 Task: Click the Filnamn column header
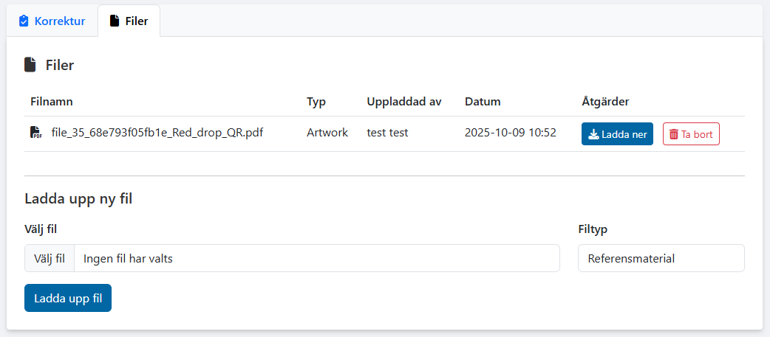click(52, 101)
